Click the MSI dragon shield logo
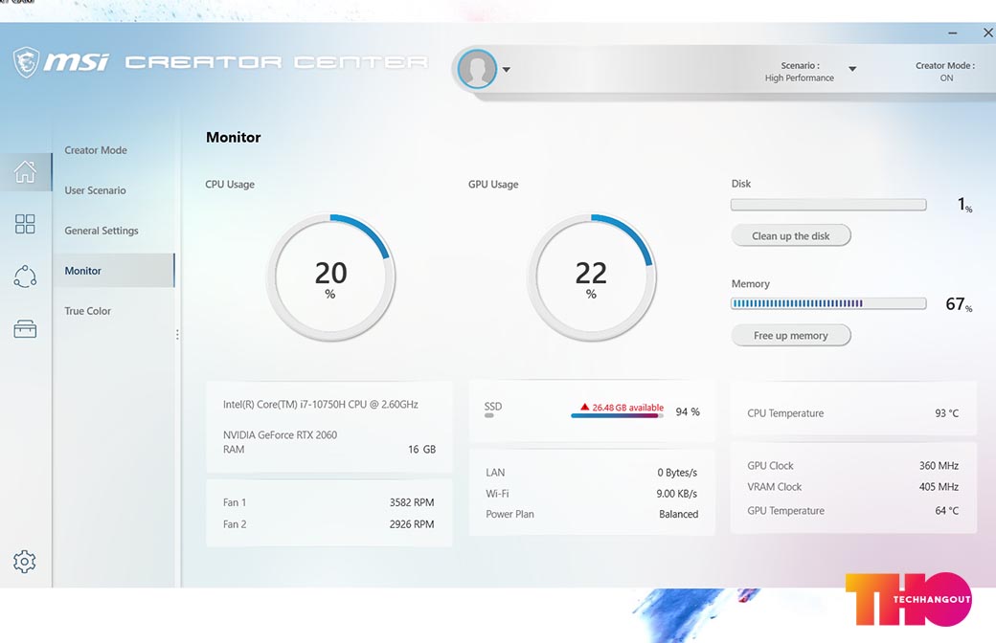This screenshot has height=643, width=996. [x=26, y=62]
